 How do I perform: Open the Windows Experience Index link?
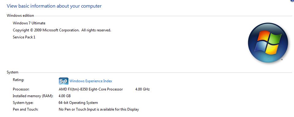coord(91,81)
